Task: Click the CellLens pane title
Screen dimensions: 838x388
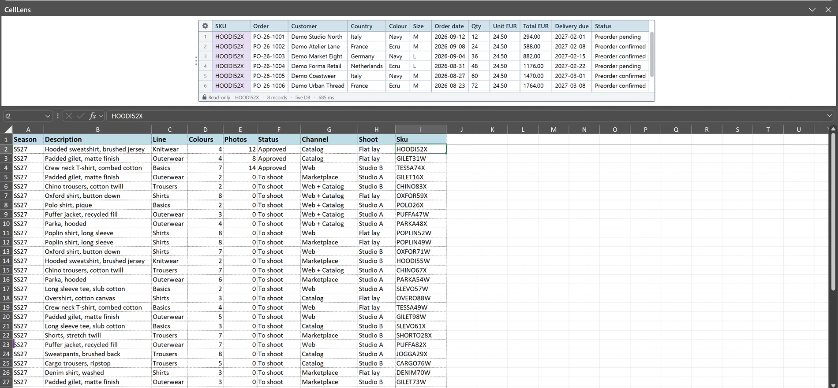Action: [18, 10]
